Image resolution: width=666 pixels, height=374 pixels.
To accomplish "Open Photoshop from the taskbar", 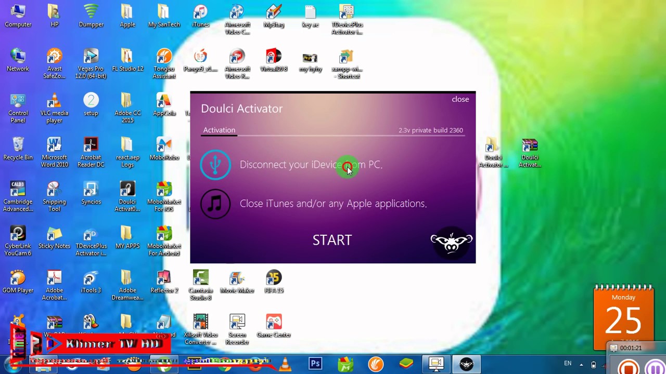I will click(x=315, y=364).
